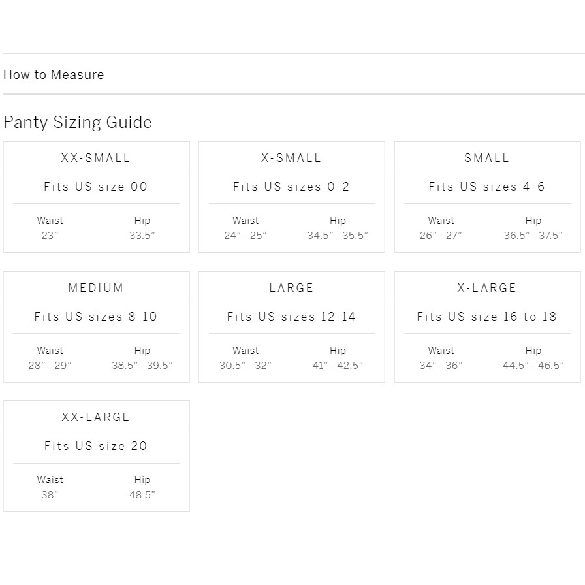Click the Fits US size 16 to 18 text
The width and height of the screenshot is (585, 585).
[x=487, y=317]
